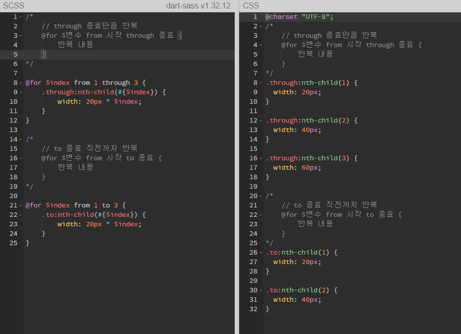
Task: Click SCSS line number 25 in gutter
Action: coord(13,243)
